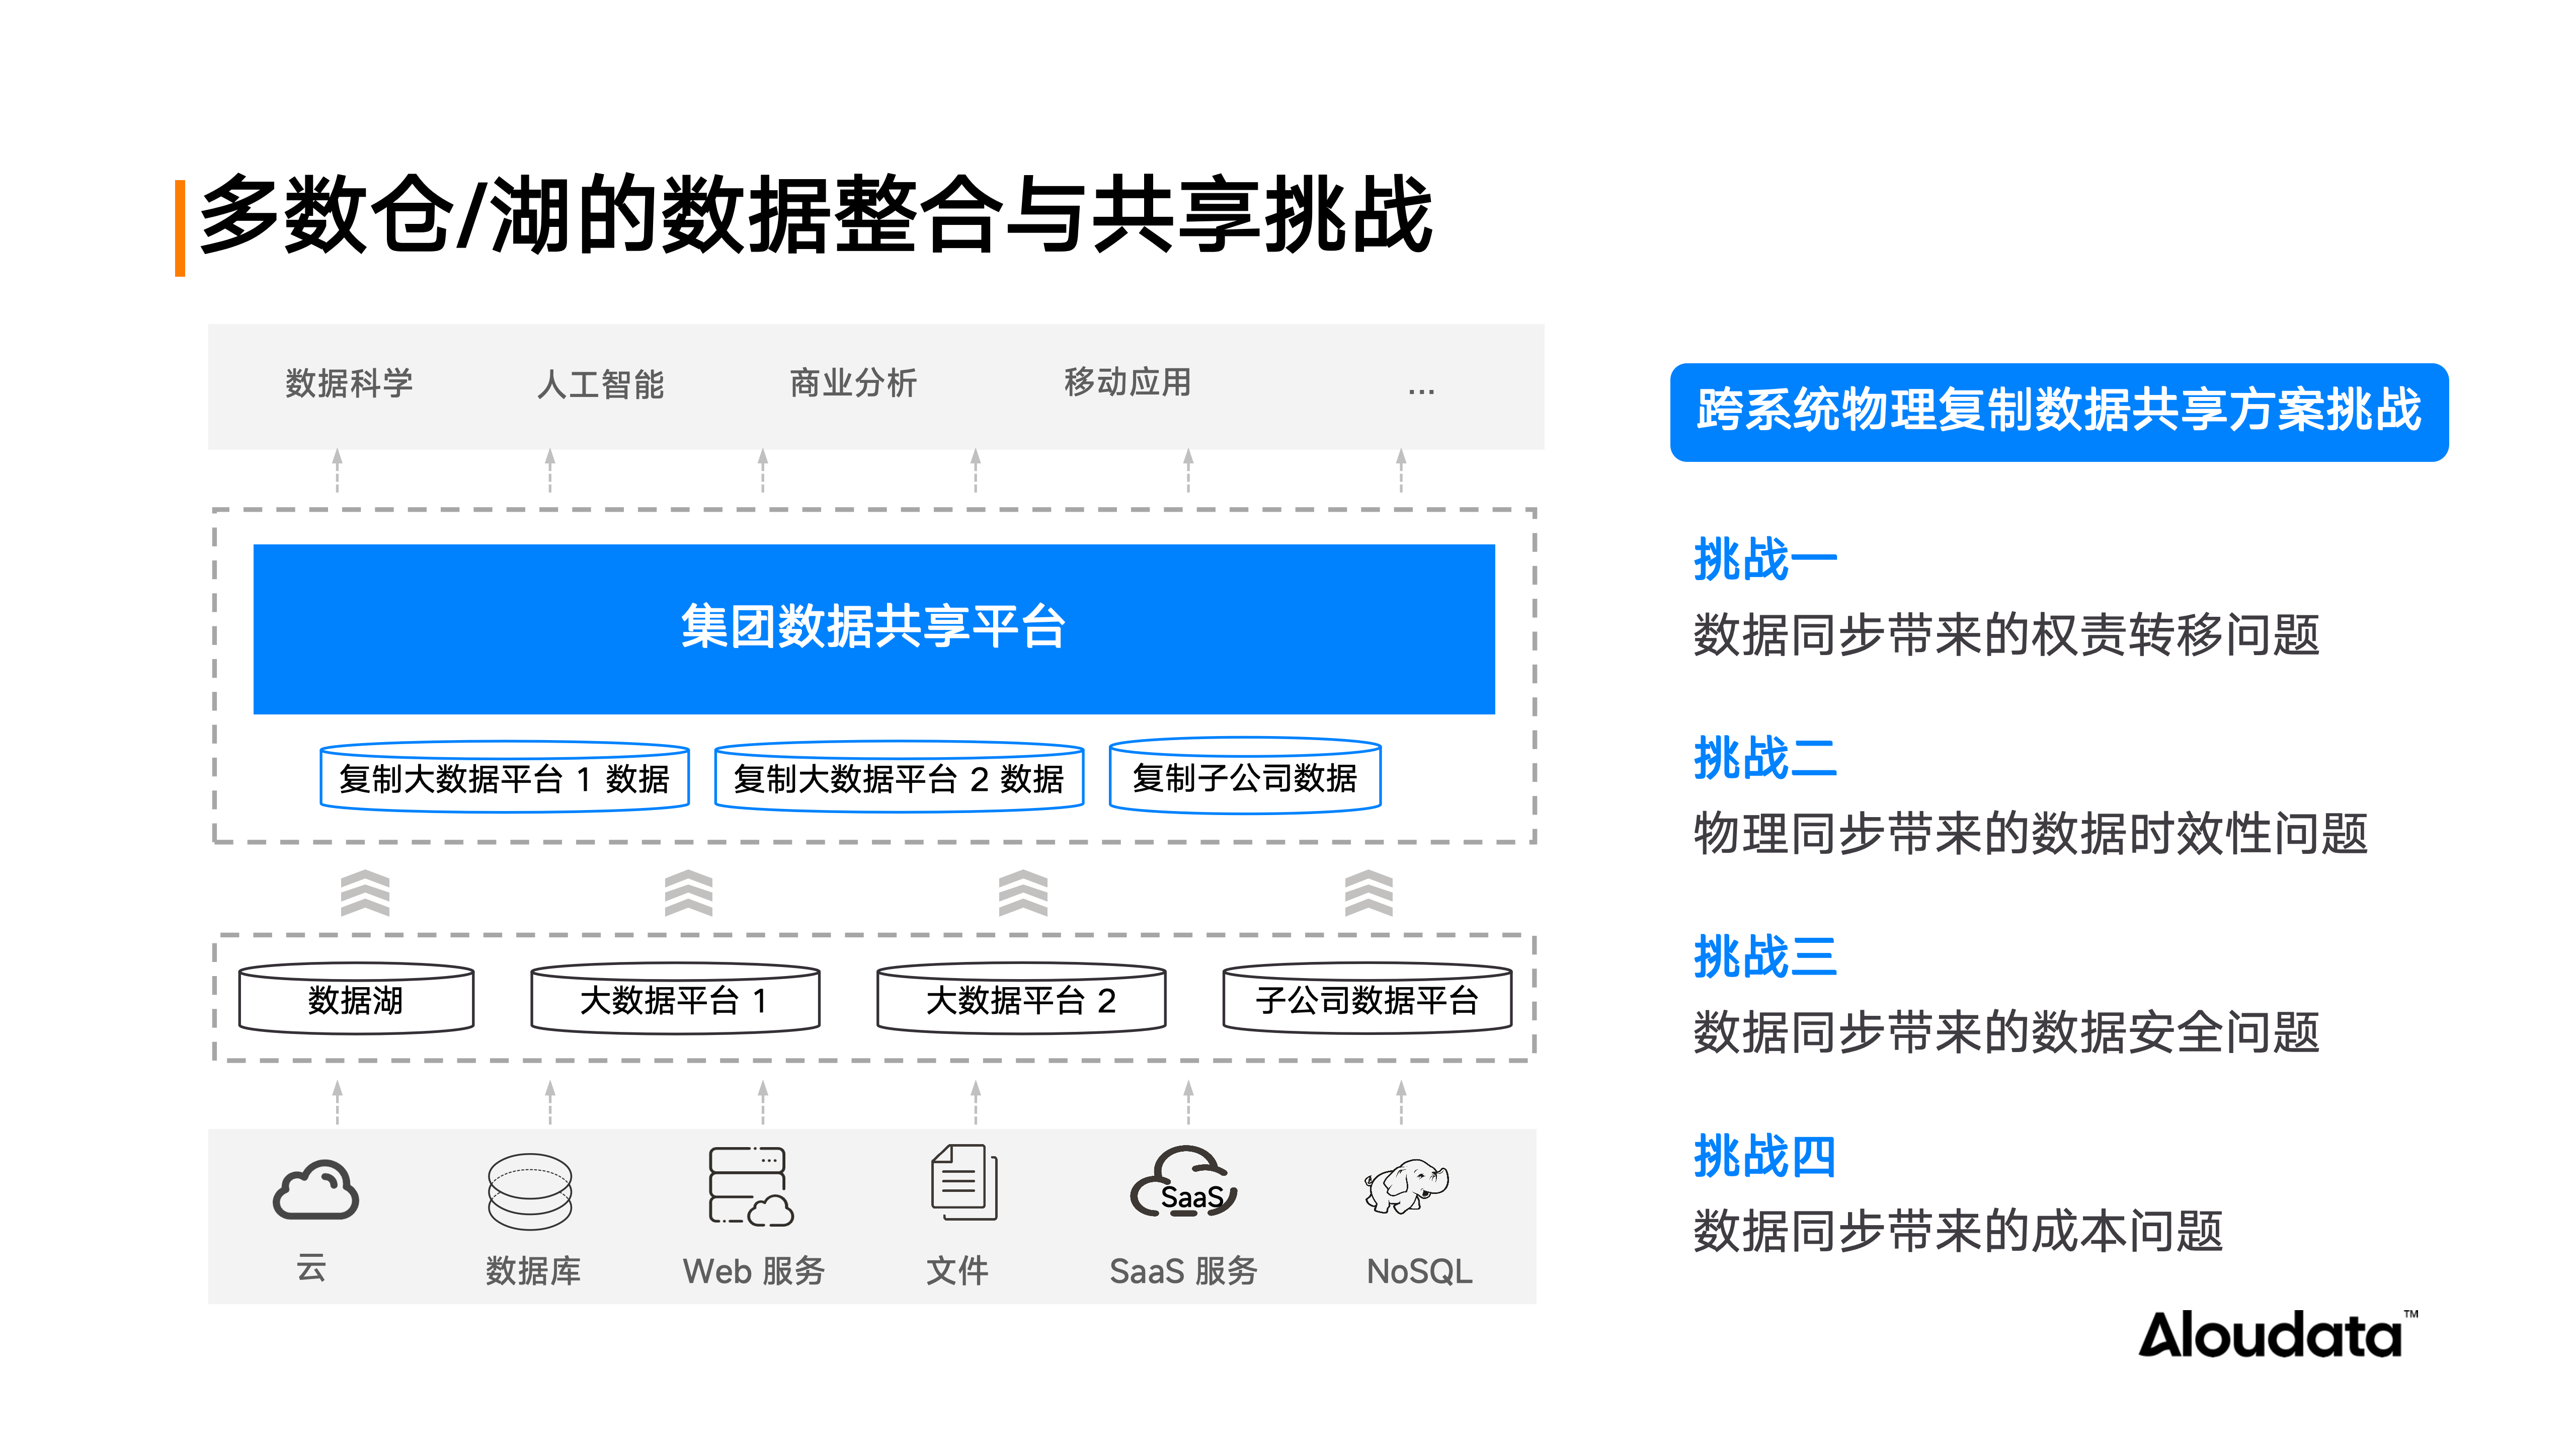Click the 文件 document icon
Viewport: 2576px width, 1449px height.
(x=964, y=1183)
